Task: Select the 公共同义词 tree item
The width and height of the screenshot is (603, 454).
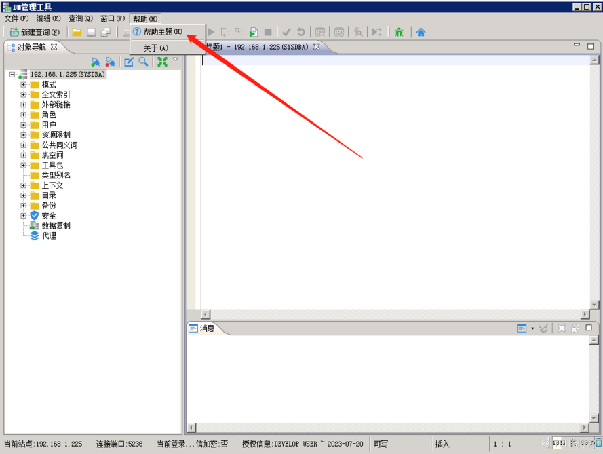Action: point(60,145)
